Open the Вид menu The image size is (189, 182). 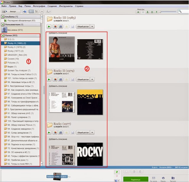coord(20,6)
